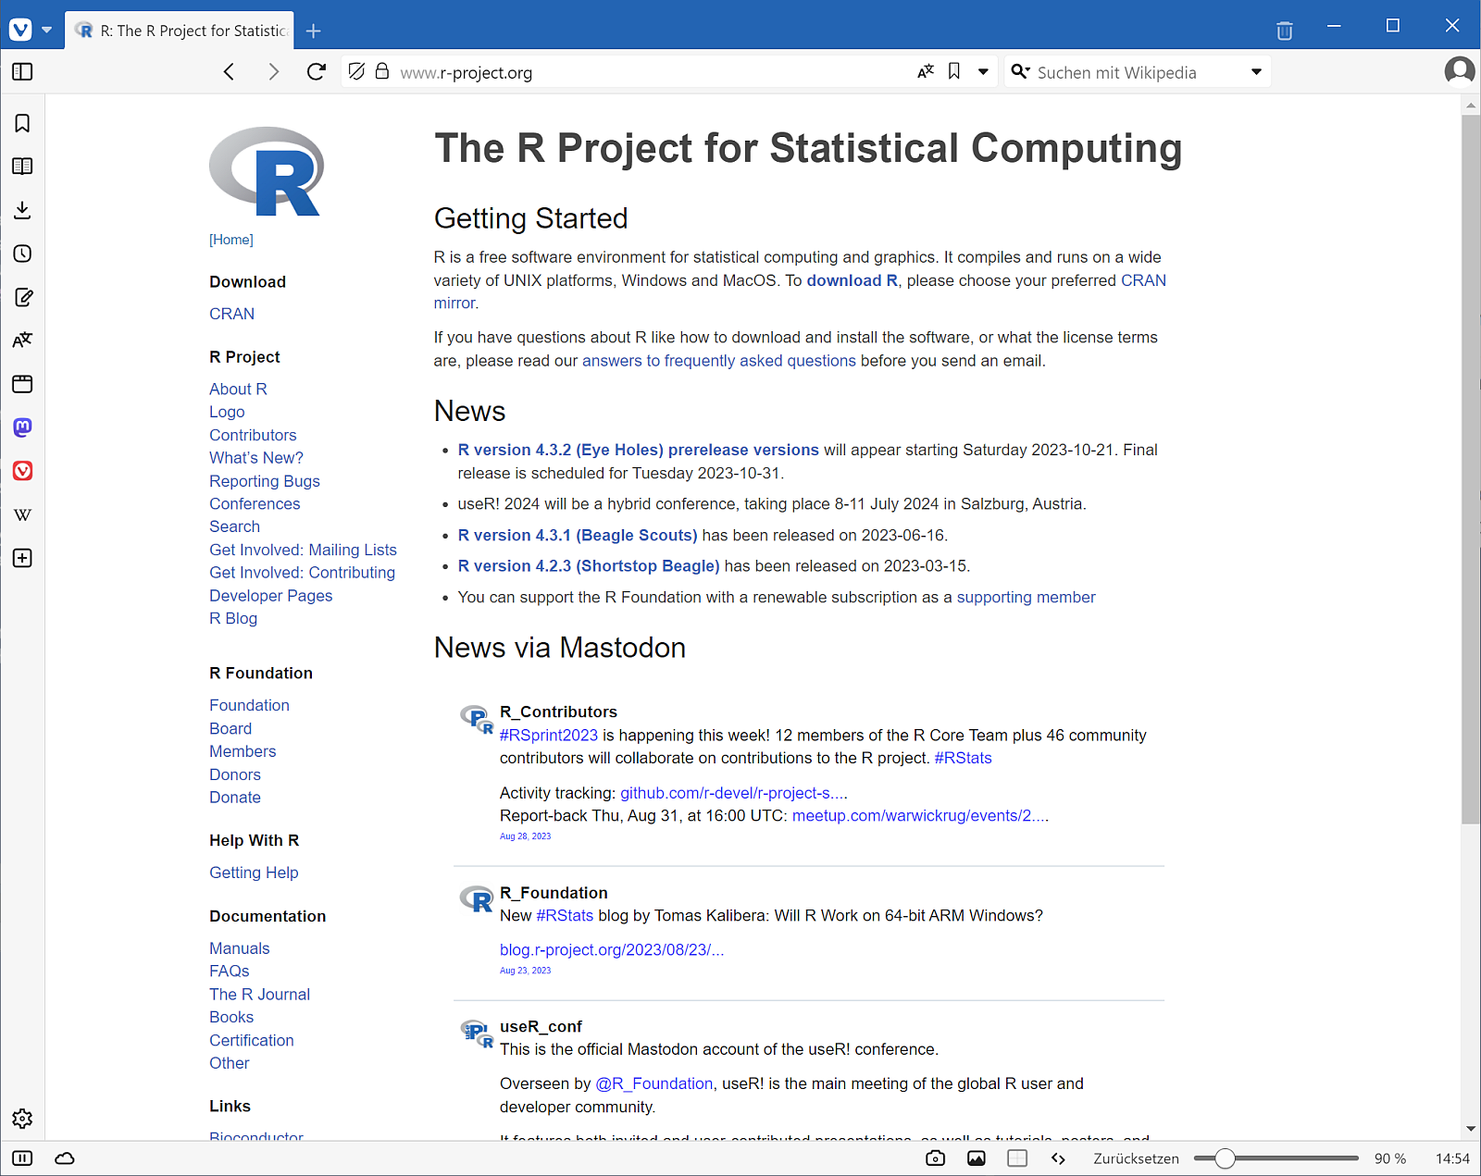Screen dimensions: 1481x1176
Task: Click the reload page button
Action: pos(317,72)
